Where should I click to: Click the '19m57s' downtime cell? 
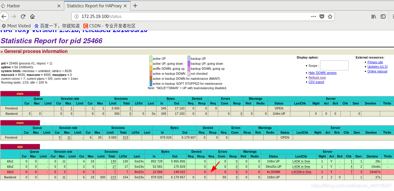372,172
